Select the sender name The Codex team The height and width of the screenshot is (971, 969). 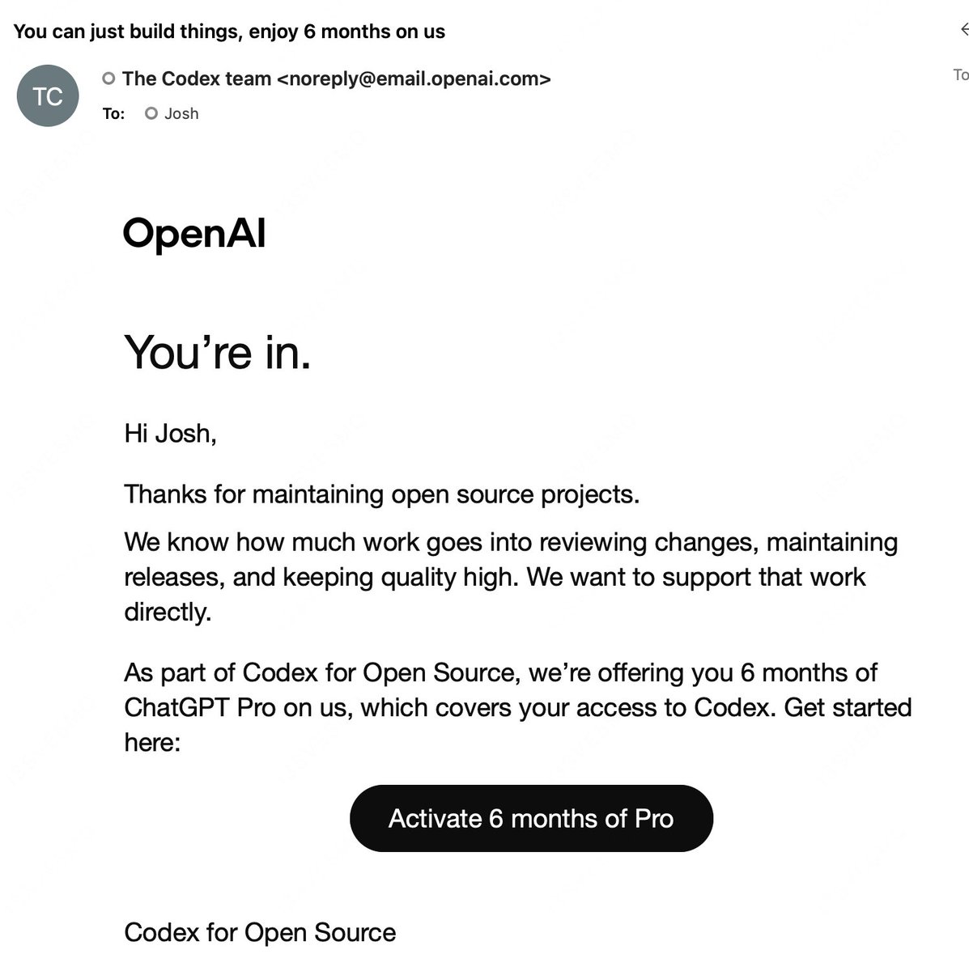[x=197, y=78]
